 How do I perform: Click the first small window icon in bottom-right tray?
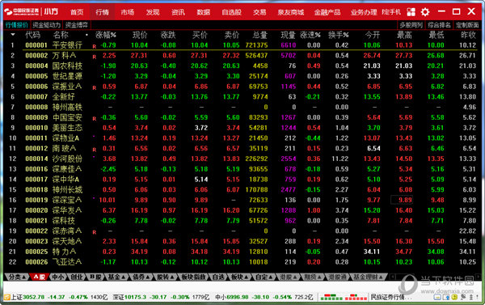tap(437, 297)
